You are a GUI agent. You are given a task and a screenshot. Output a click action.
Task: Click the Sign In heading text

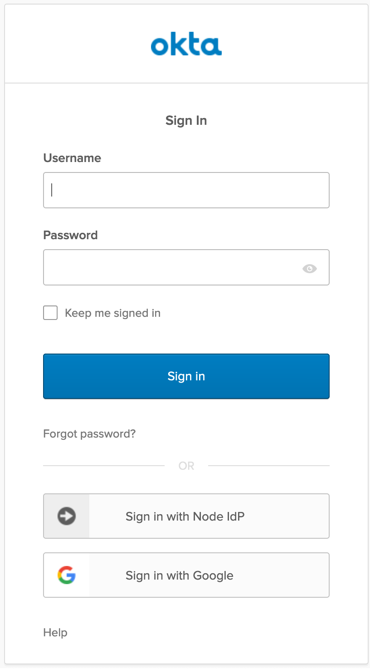(186, 121)
